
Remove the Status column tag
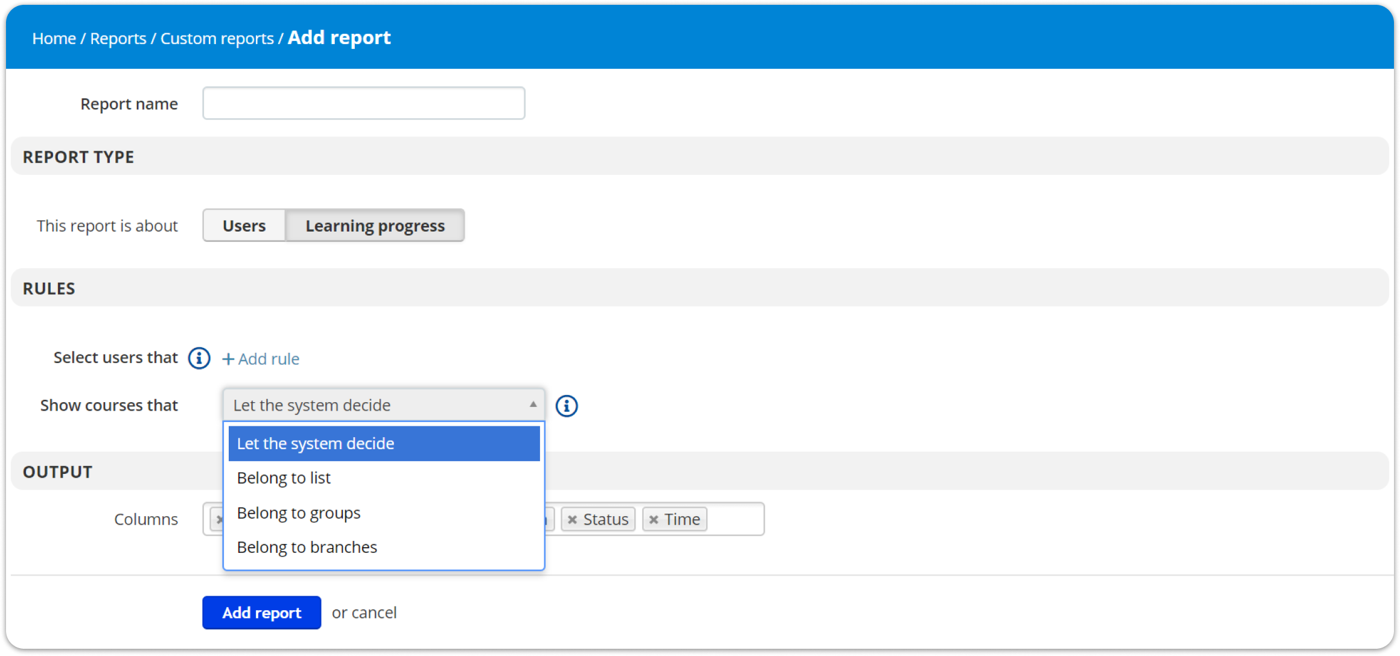(x=572, y=520)
